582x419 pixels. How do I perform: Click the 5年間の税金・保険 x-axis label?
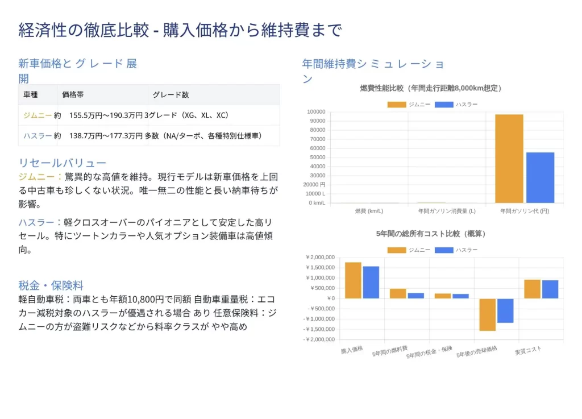pyautogui.click(x=429, y=352)
